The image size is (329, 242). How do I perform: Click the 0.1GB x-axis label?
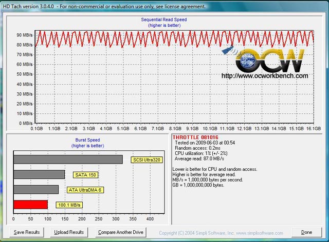[36, 129]
